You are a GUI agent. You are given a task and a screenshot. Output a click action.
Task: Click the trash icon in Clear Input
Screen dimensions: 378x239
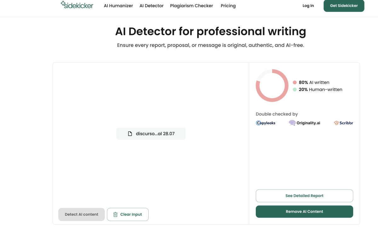point(115,214)
